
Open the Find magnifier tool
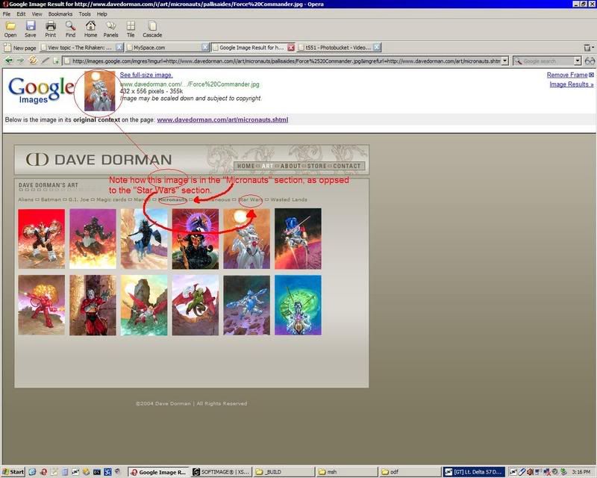(x=70, y=29)
